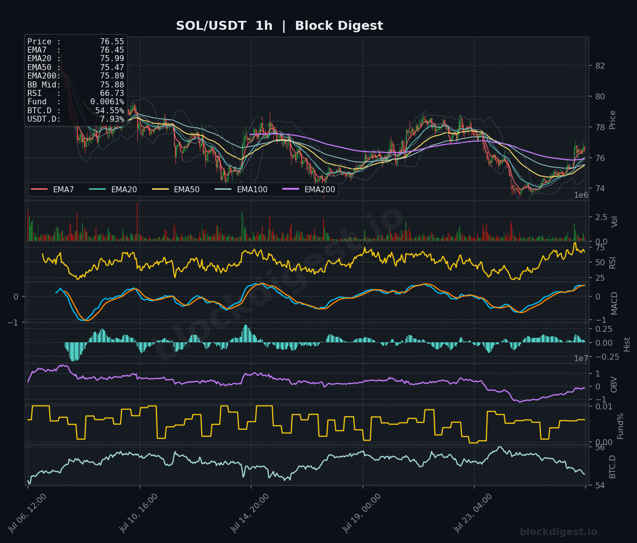
Task: Click the SOL/USDT 1h chart title
Action: click(279, 26)
